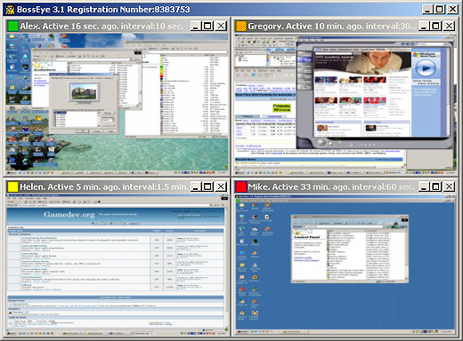Maximize Gregory's monitoring window
The image size is (463, 341).
pos(435,26)
